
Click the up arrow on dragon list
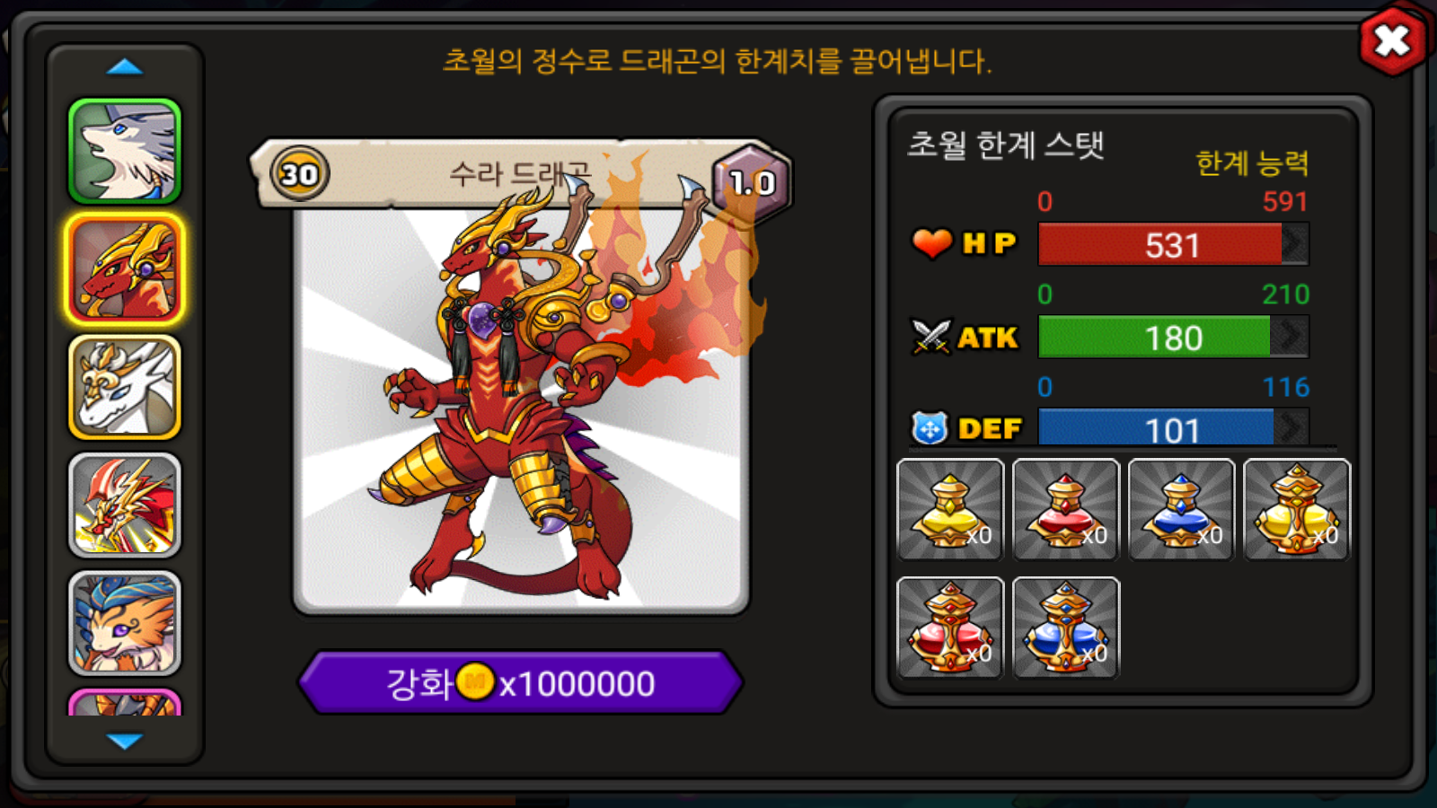(x=125, y=67)
